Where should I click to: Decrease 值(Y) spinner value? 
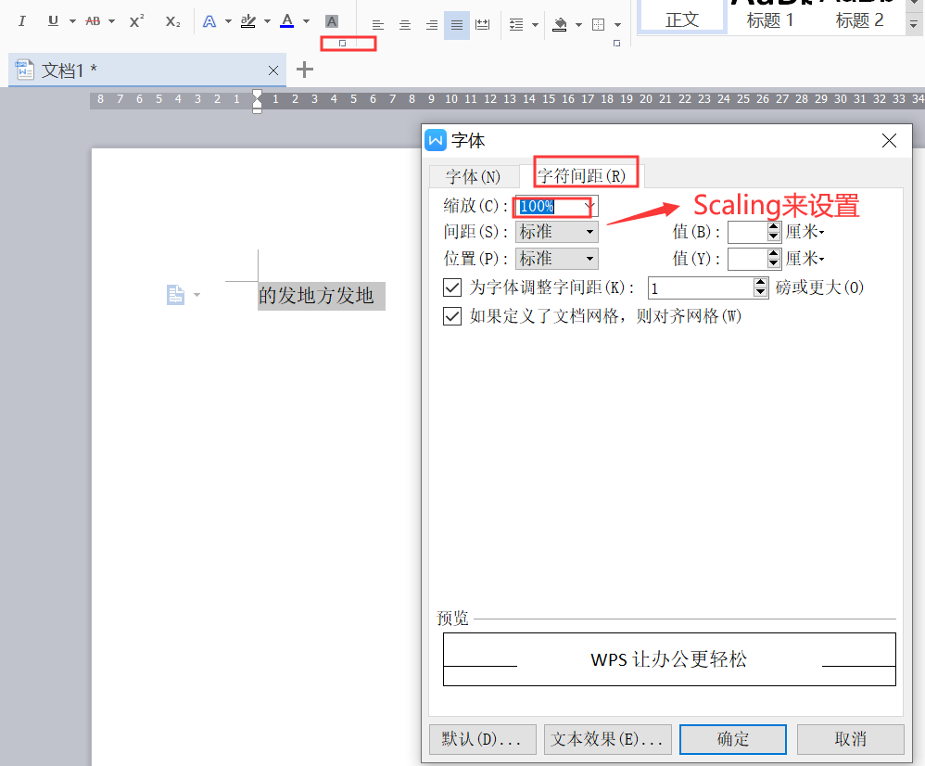click(x=774, y=263)
